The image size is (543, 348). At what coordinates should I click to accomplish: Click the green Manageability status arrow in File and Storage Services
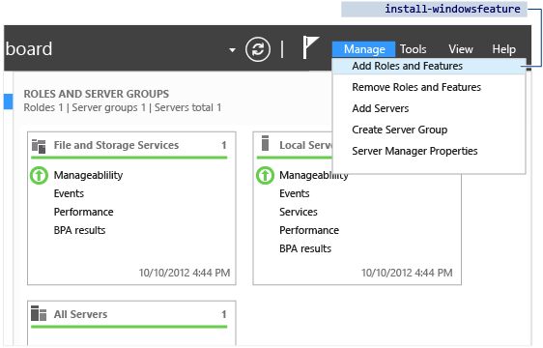pos(39,175)
